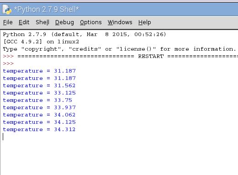
Task: Click the temperature = 34.312 line
Action: [x=39, y=129]
